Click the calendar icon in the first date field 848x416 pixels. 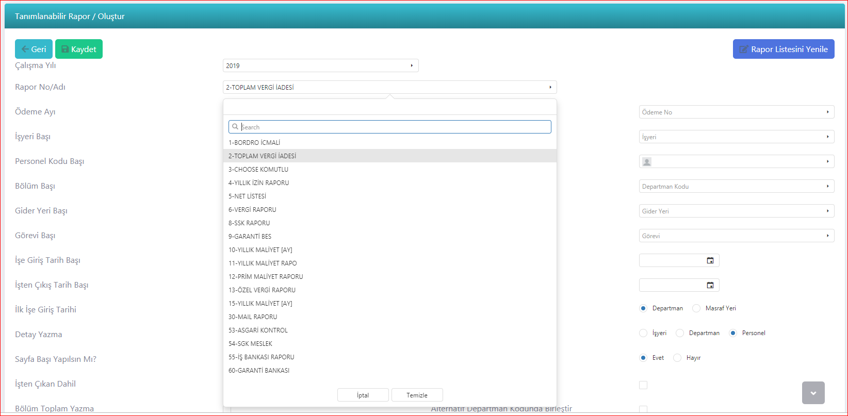(x=710, y=261)
